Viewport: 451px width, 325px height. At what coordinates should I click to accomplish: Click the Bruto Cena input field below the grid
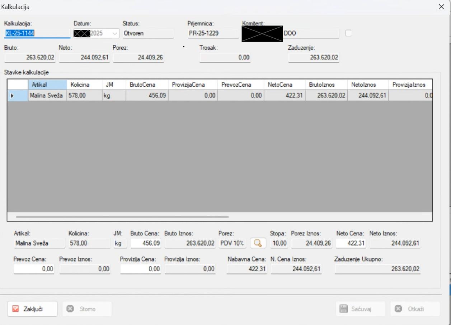coord(146,243)
